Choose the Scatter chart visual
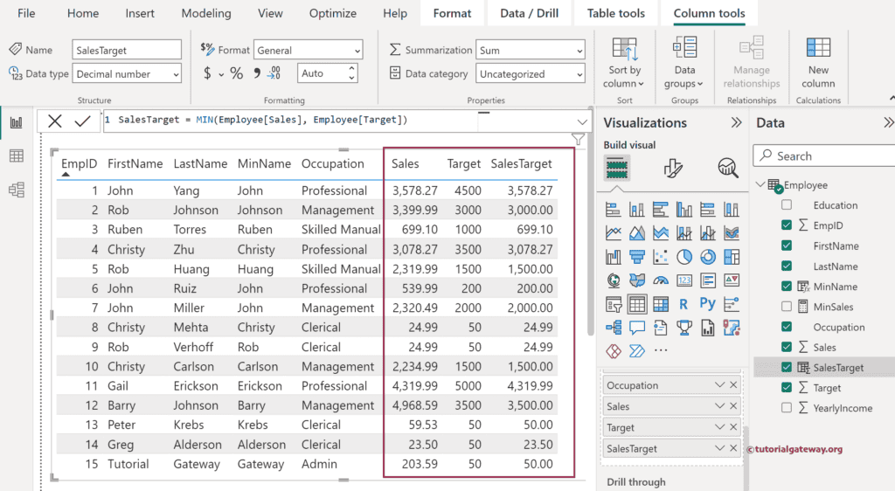 click(661, 257)
